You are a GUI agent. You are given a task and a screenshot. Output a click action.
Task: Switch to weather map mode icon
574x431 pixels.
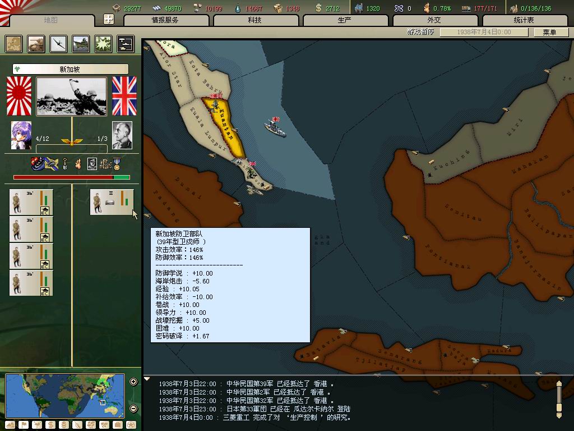click(37, 425)
